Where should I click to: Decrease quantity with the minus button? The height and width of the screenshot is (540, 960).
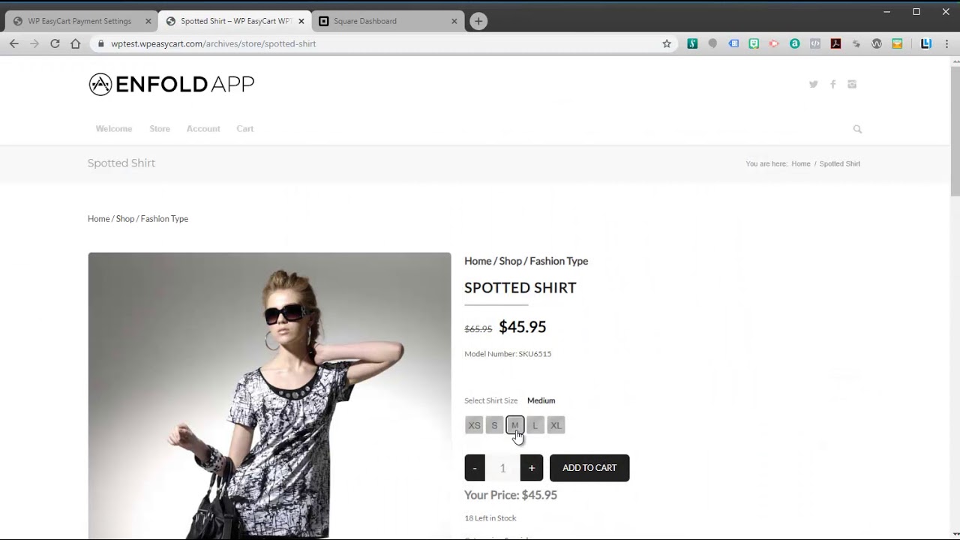tap(475, 468)
